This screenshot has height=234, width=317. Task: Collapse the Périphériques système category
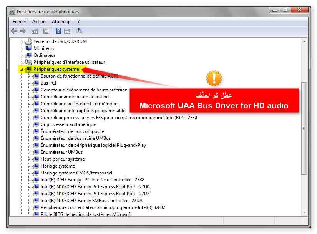(x=22, y=70)
